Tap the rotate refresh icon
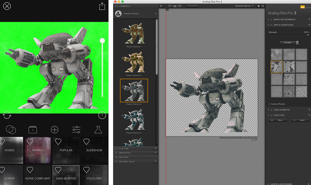The image size is (311, 185). click(x=6, y=115)
